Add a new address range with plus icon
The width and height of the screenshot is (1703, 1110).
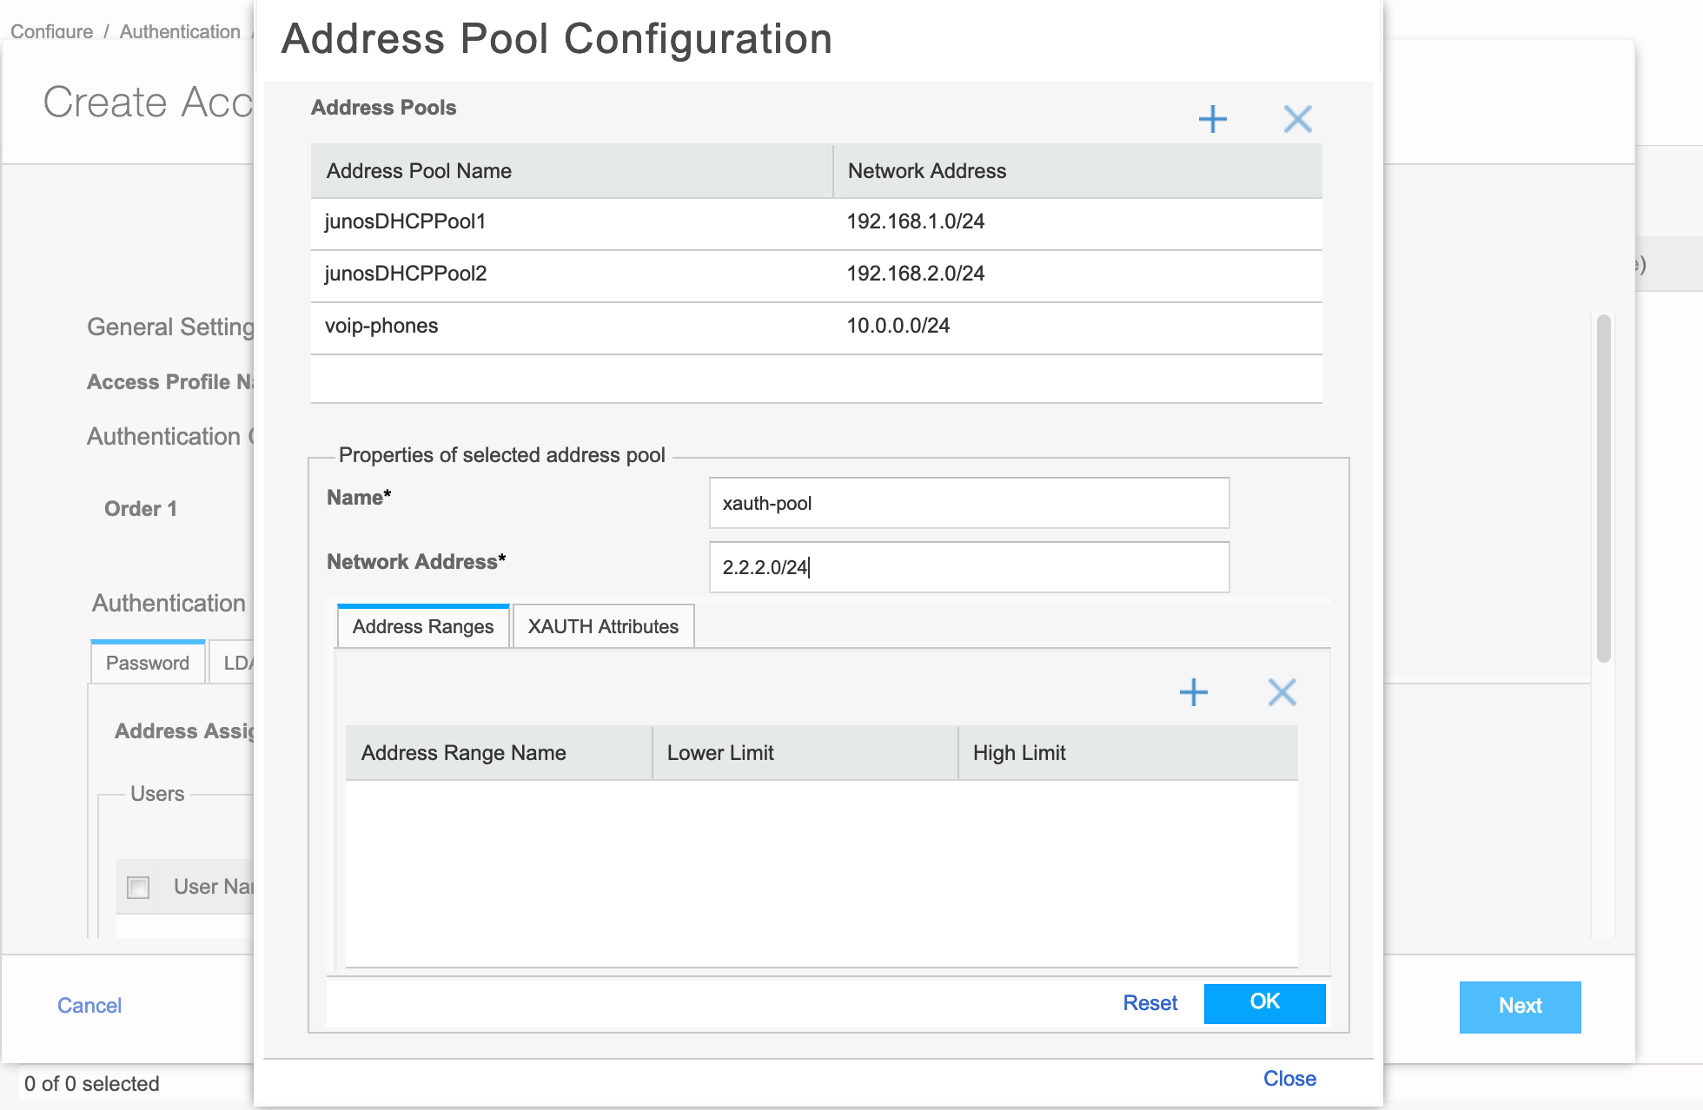(1193, 692)
